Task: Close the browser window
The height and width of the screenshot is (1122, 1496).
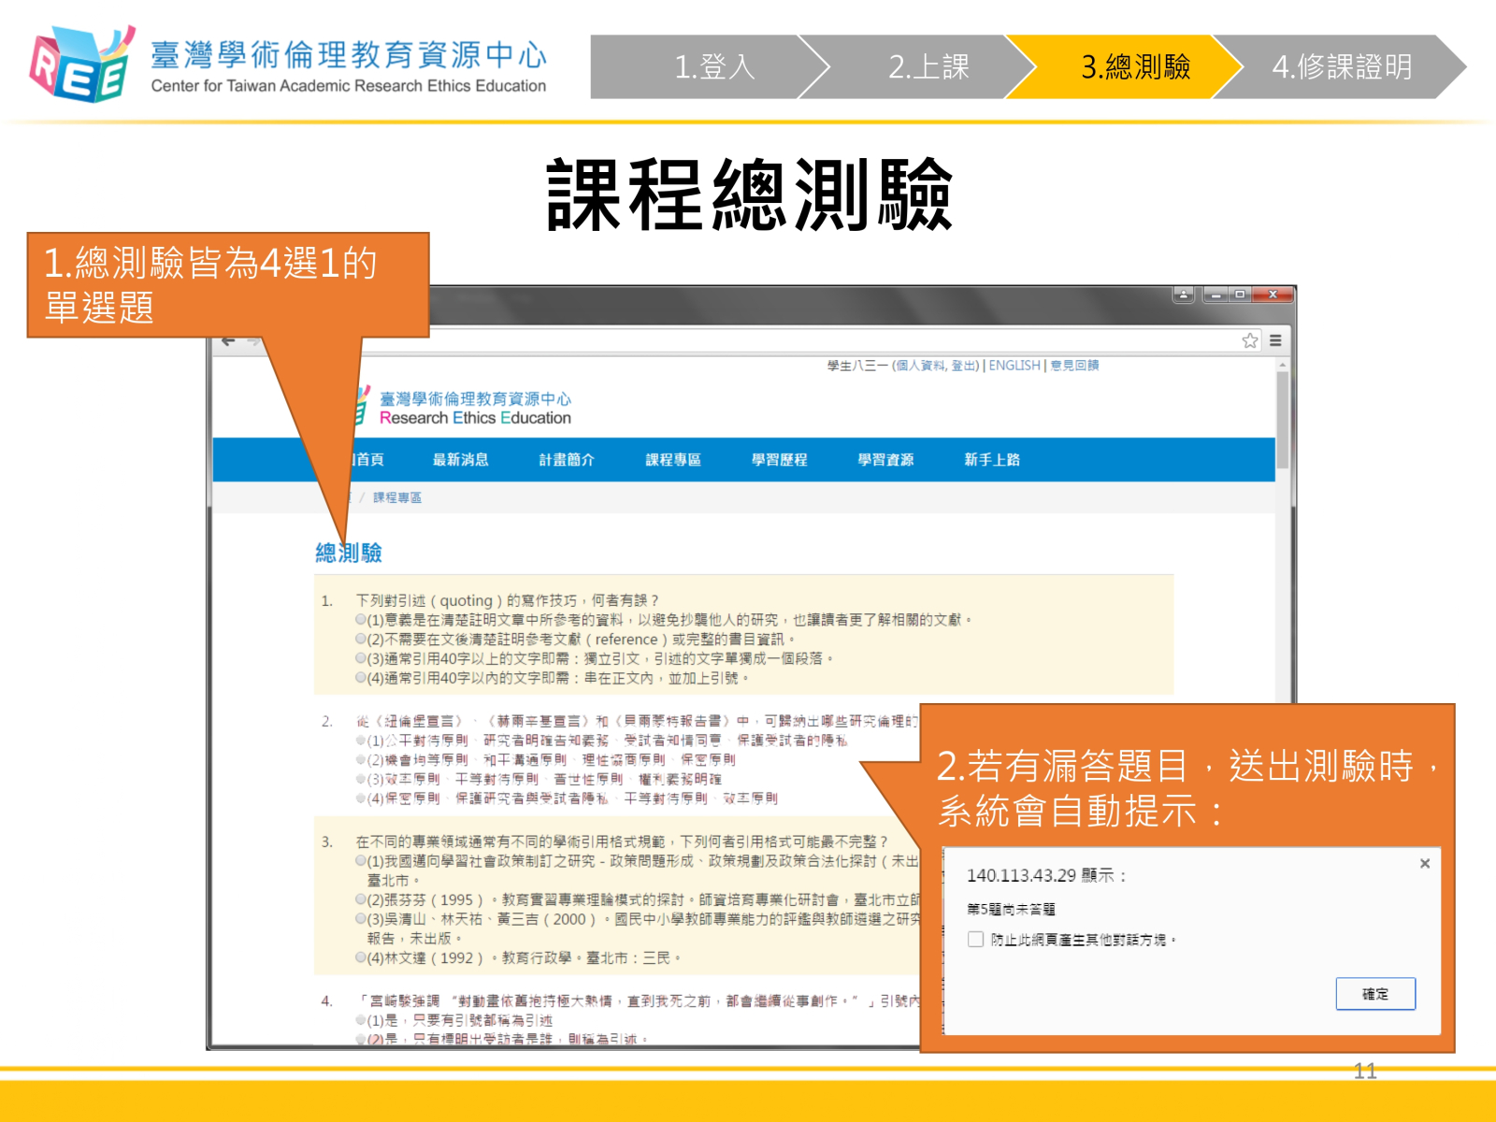Action: click(x=1273, y=295)
